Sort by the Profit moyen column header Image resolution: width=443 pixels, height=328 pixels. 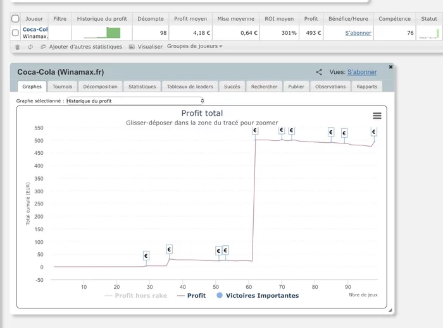190,19
